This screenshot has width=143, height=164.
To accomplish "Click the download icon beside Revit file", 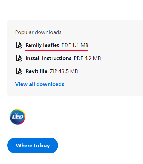I will 19,71.
